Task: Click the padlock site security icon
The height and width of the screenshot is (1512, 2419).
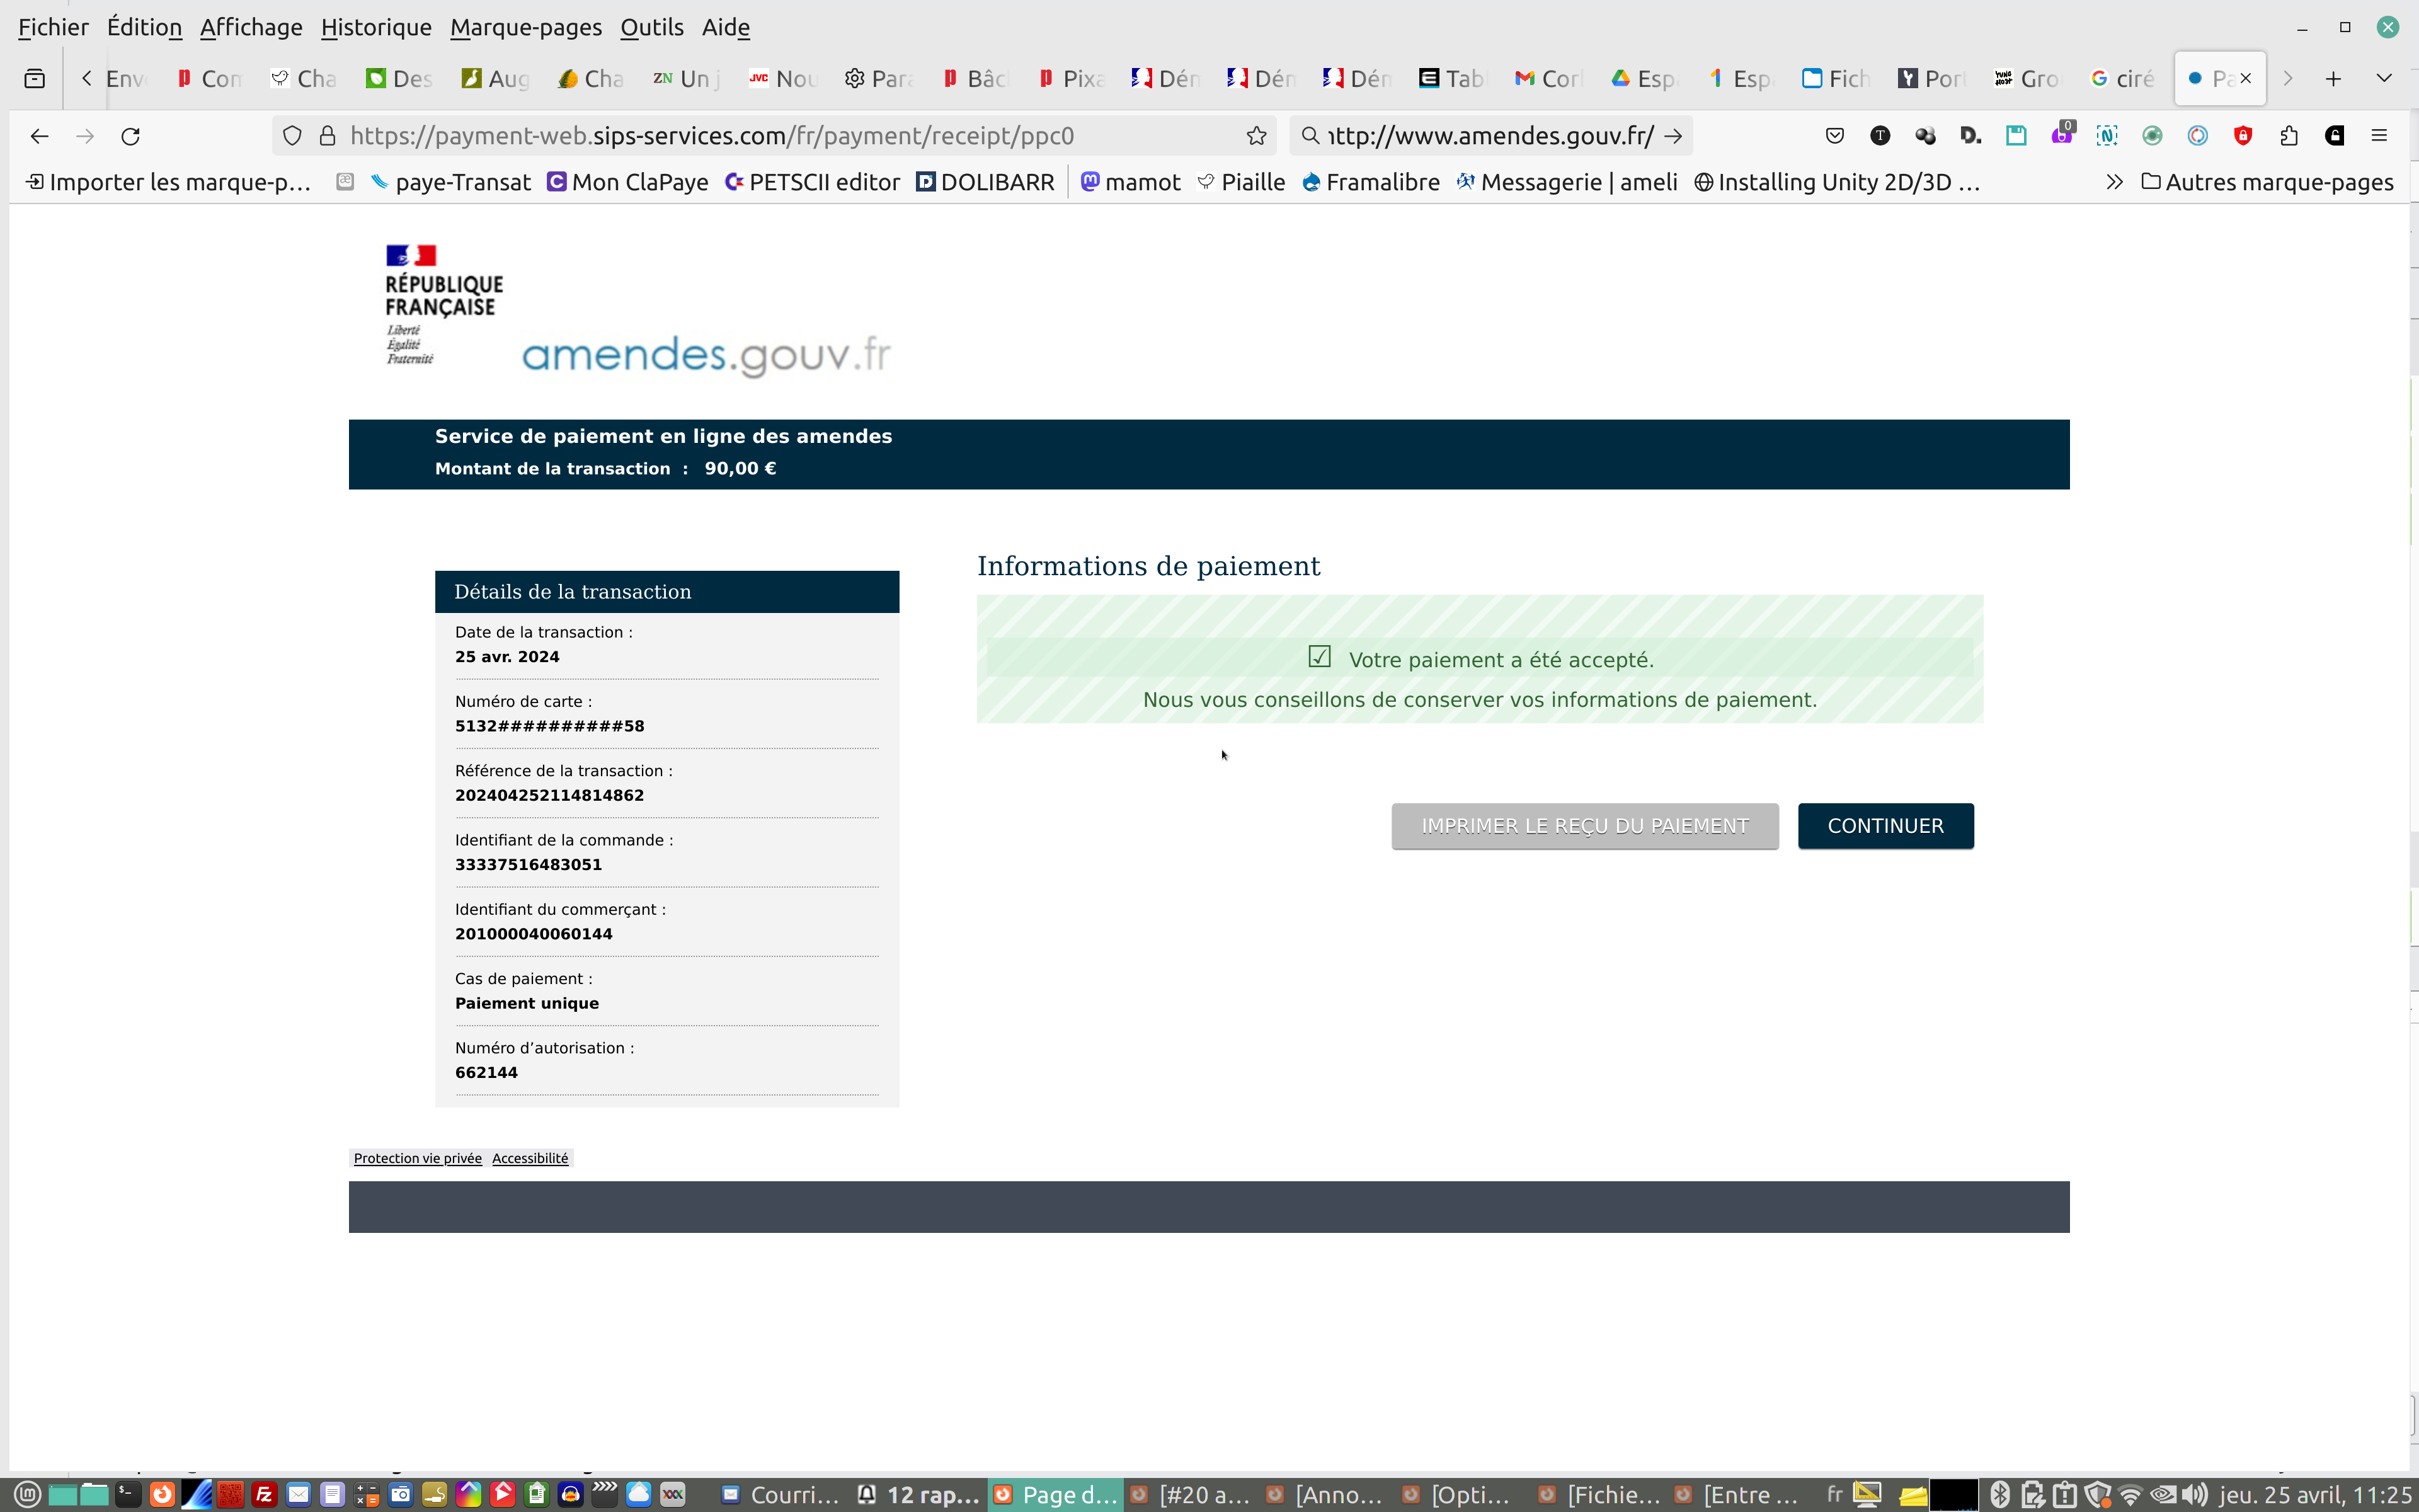Action: [x=327, y=136]
